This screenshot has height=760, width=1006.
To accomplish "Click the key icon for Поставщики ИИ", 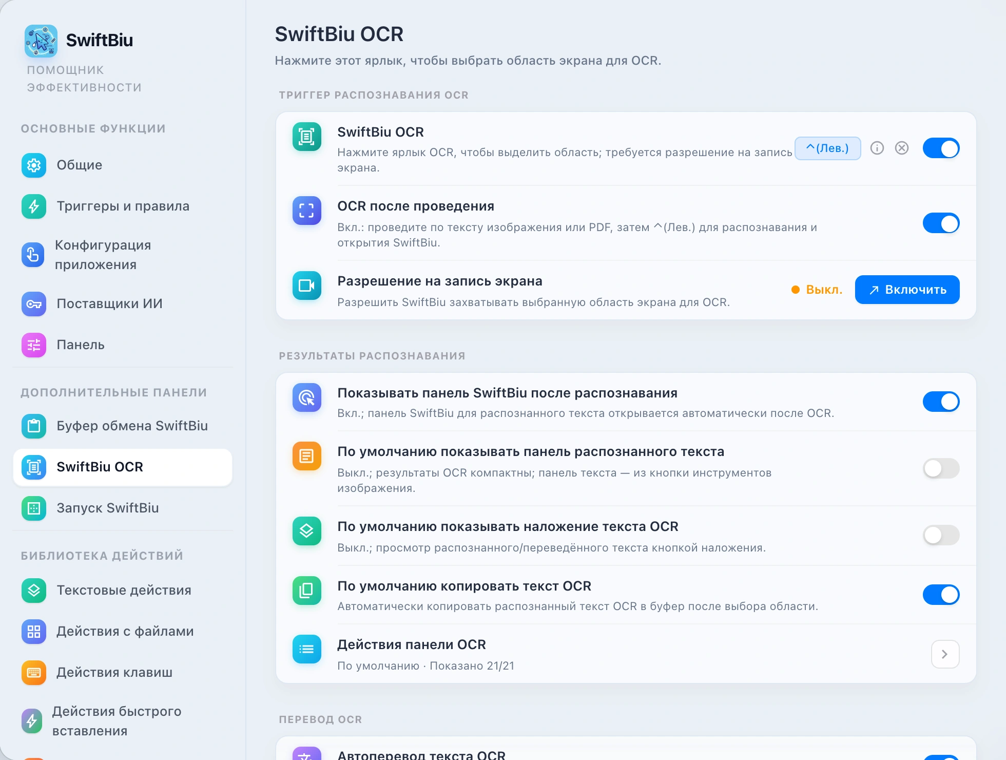I will click(x=34, y=304).
